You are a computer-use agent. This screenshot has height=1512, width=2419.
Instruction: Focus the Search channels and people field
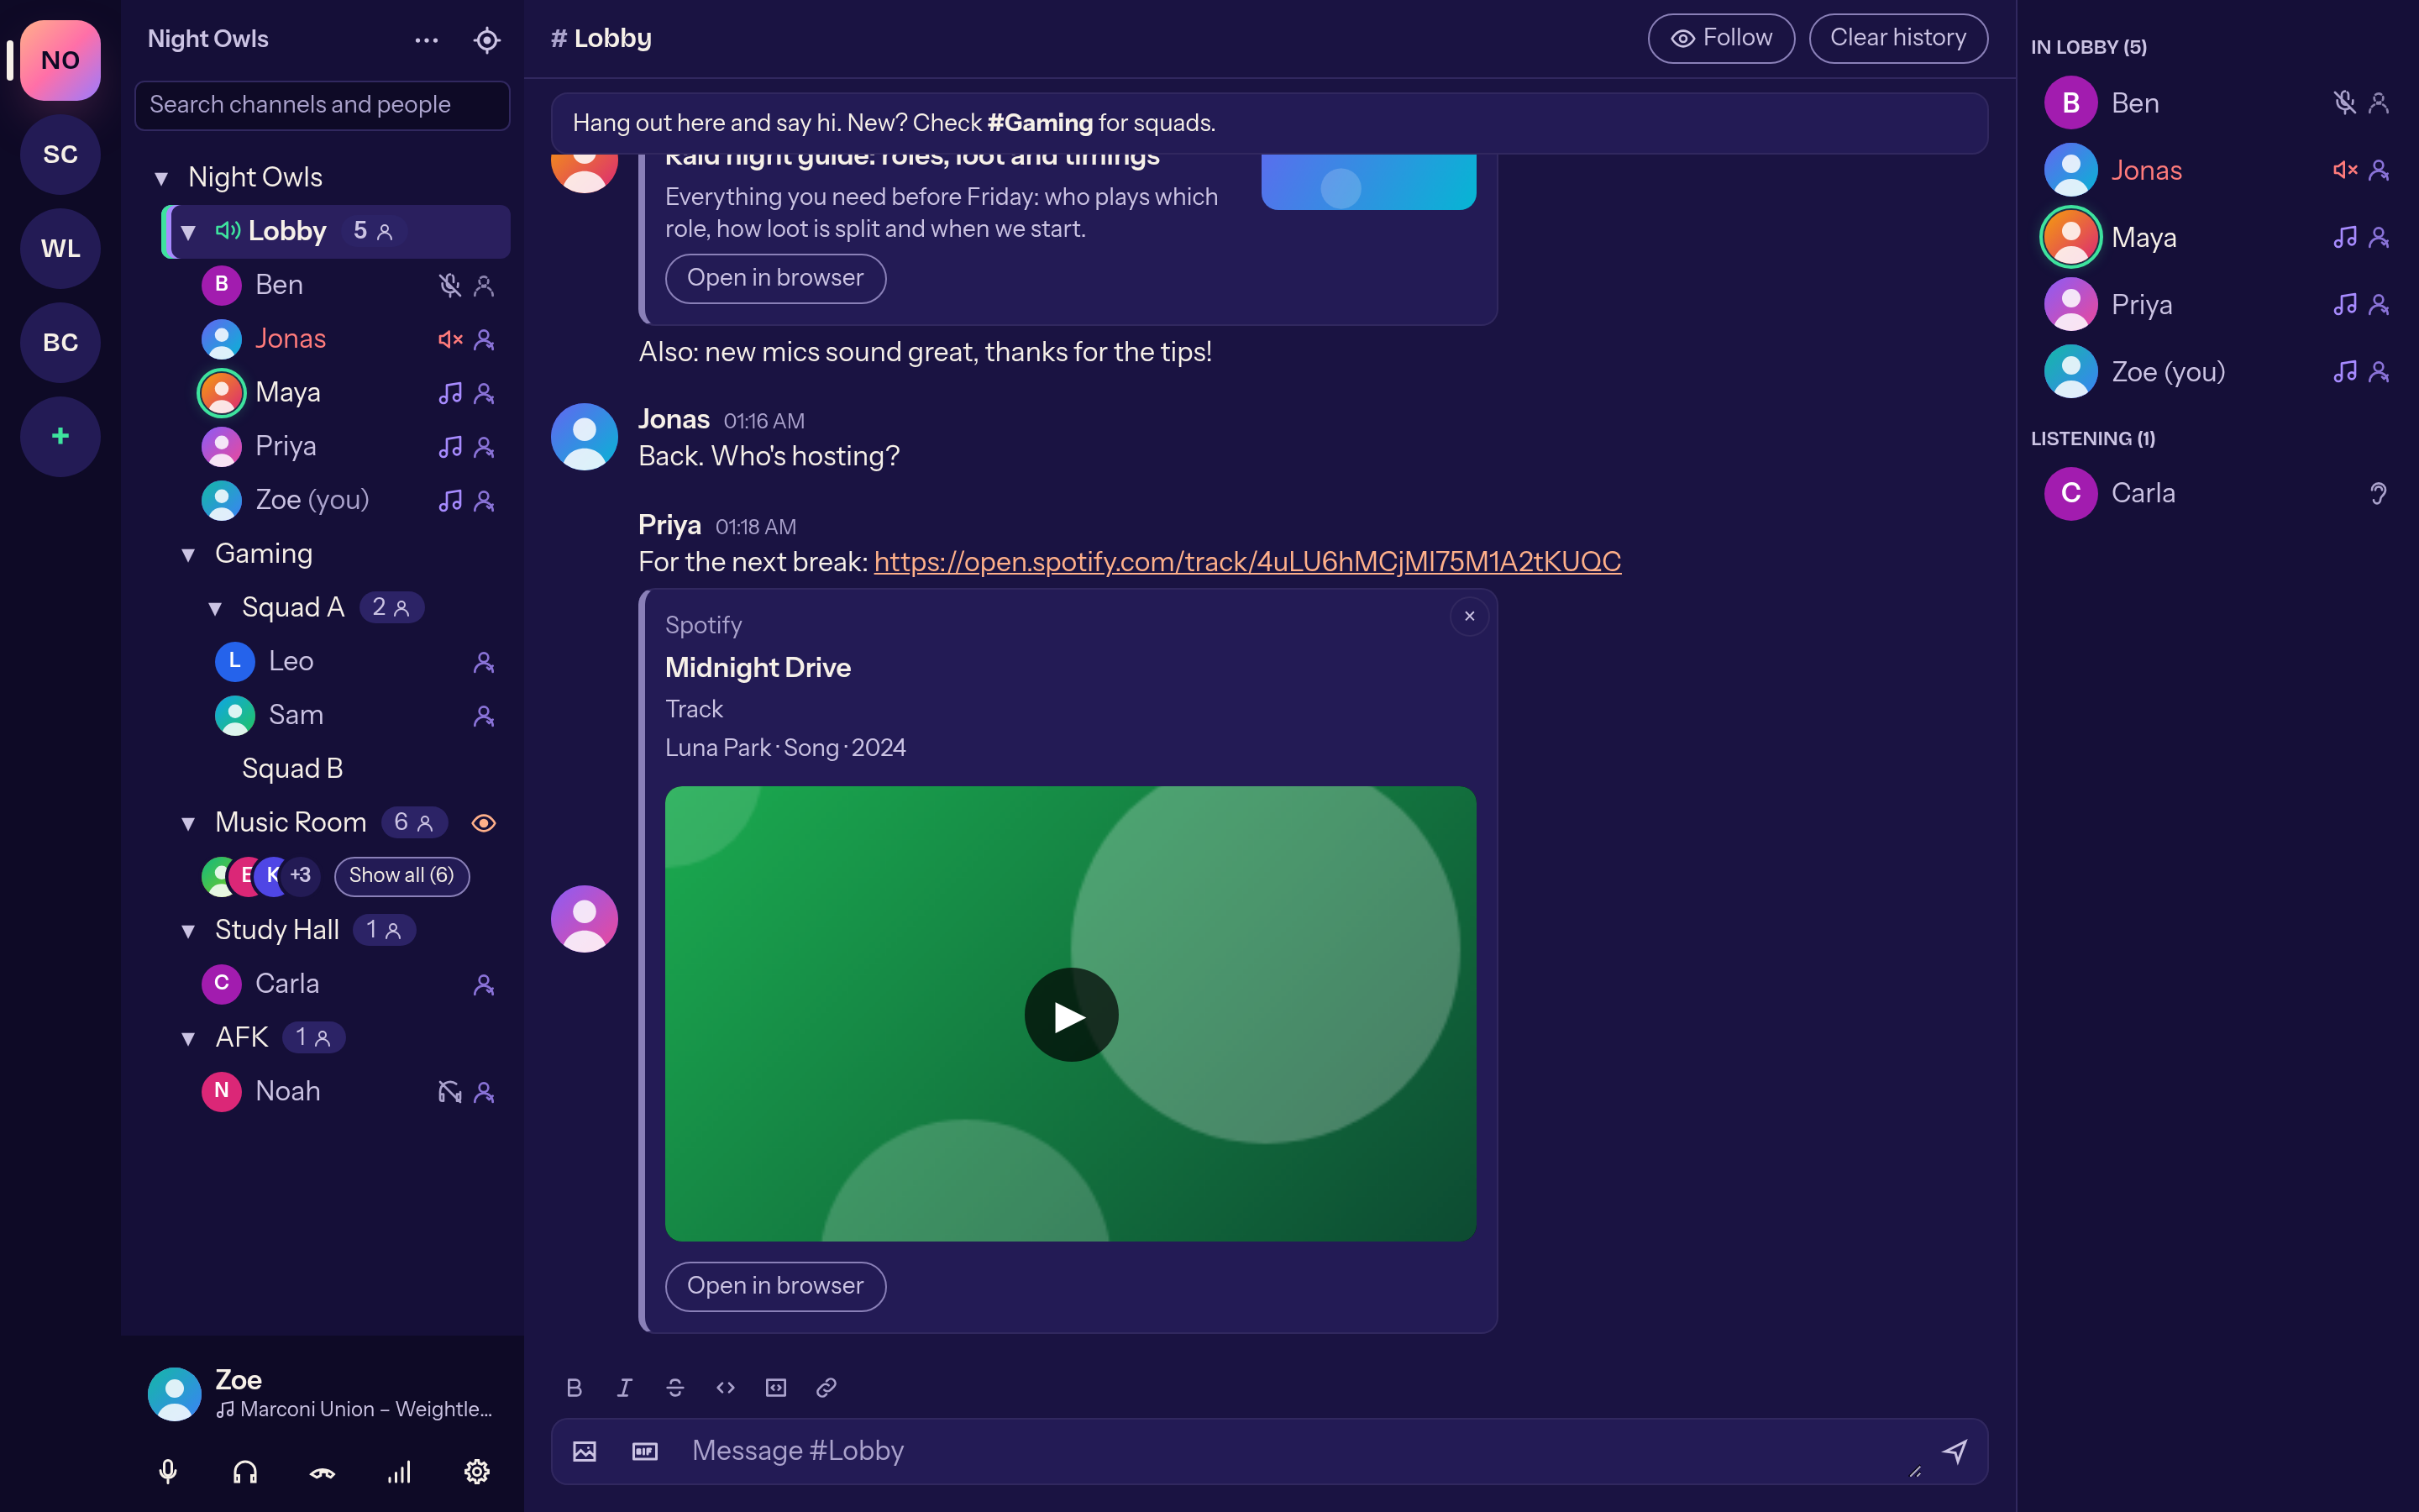pyautogui.click(x=322, y=105)
